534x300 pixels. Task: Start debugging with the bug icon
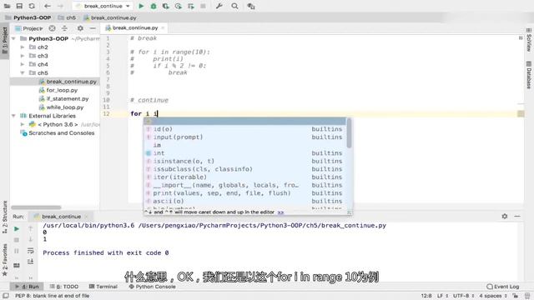pyautogui.click(x=154, y=6)
